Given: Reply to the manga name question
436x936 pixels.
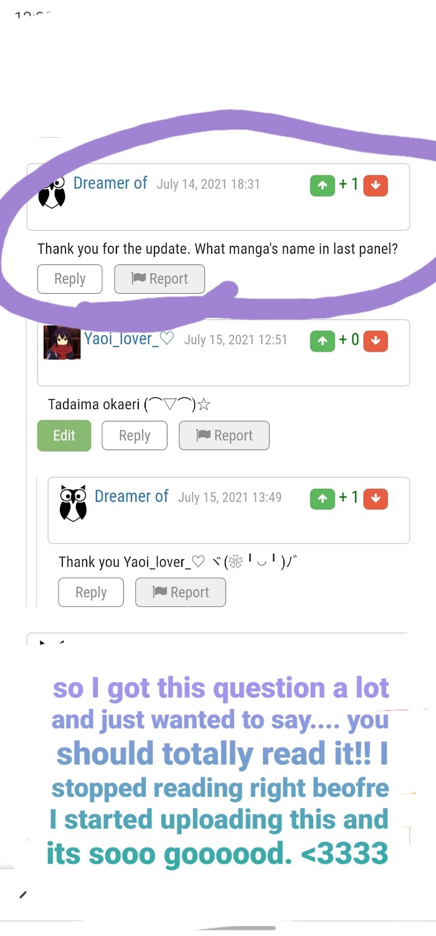Looking at the screenshot, I should (70, 279).
